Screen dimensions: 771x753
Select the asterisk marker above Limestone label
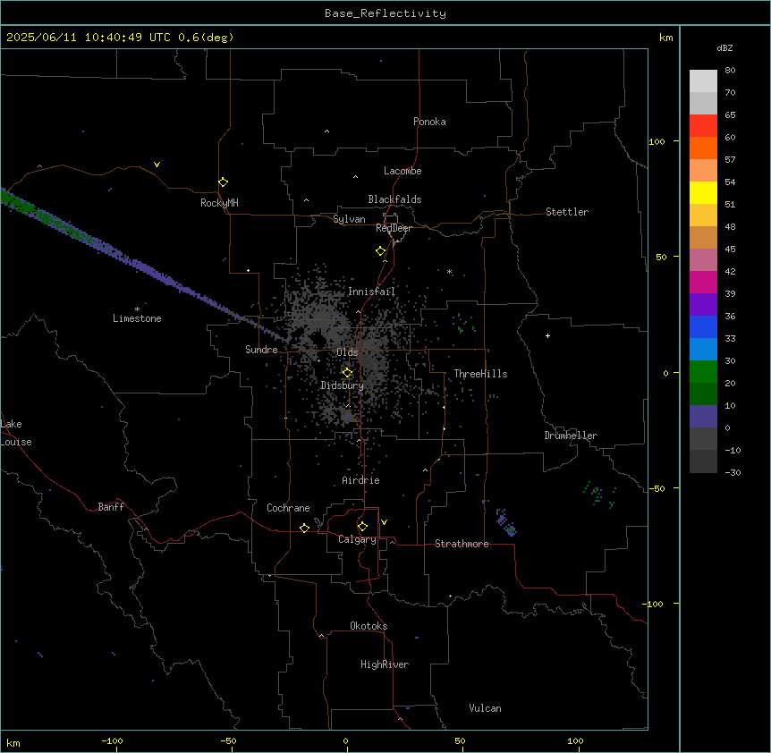[x=137, y=309]
